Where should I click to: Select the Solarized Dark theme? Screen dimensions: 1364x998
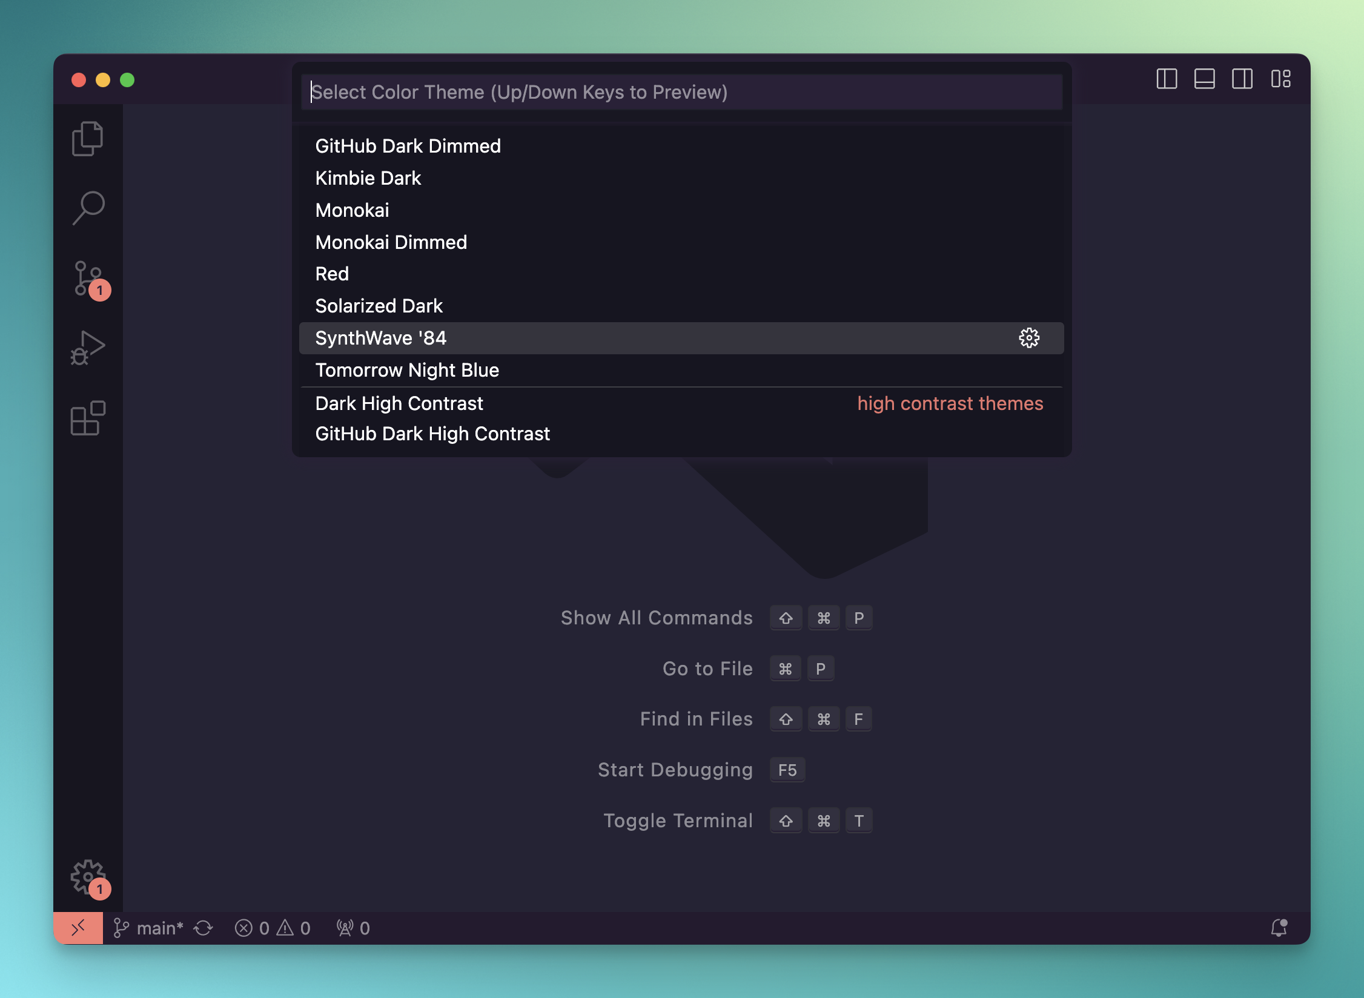[379, 306]
